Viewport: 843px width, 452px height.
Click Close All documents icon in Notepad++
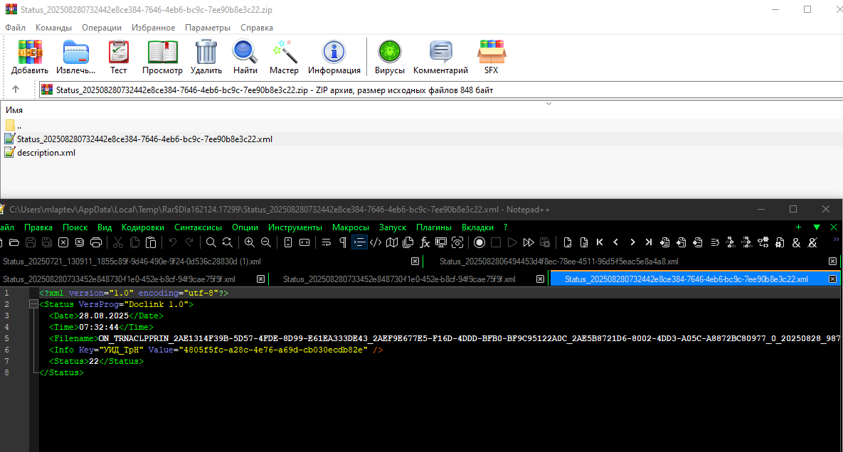click(80, 242)
